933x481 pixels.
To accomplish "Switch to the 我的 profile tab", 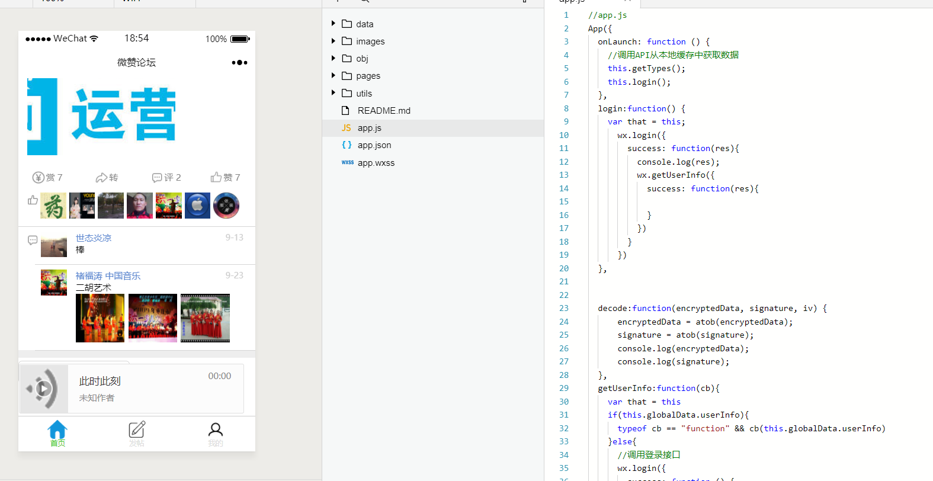I will (216, 434).
